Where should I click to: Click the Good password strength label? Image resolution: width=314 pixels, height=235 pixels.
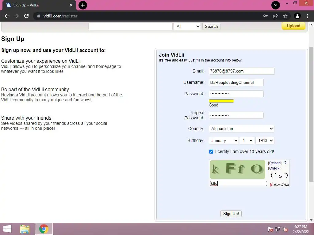pos(213,105)
